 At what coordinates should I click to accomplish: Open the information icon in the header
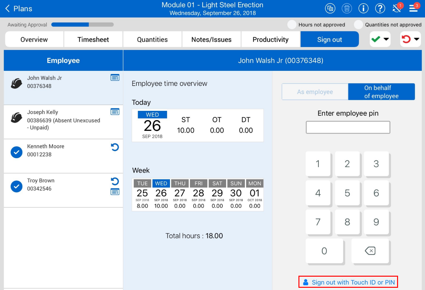[x=363, y=9]
